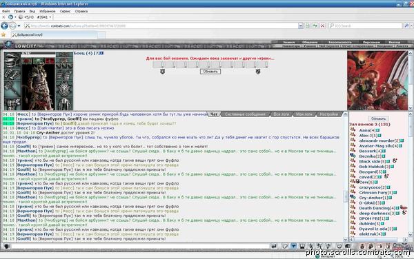Open the address bar history dropdown

[300, 25]
